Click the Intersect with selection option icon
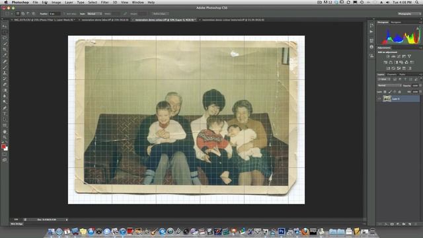 tap(34, 13)
